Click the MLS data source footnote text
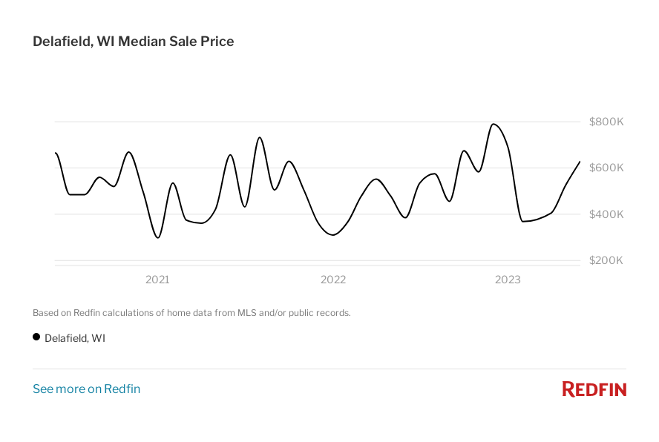 [x=191, y=313]
